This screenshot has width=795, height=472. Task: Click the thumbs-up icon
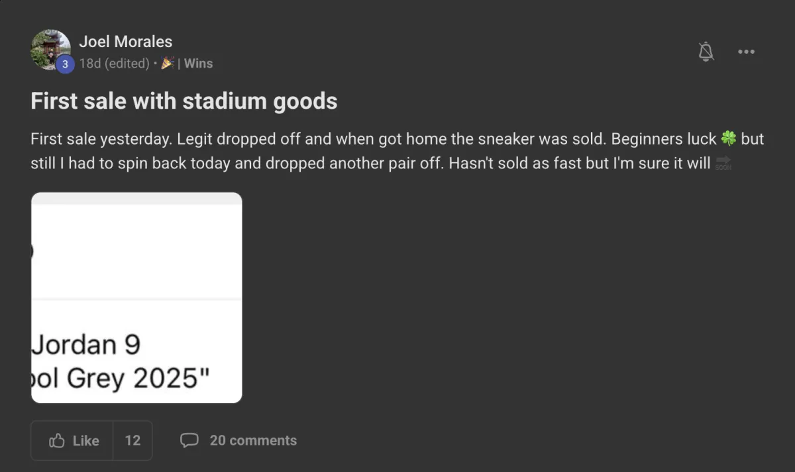(x=57, y=440)
